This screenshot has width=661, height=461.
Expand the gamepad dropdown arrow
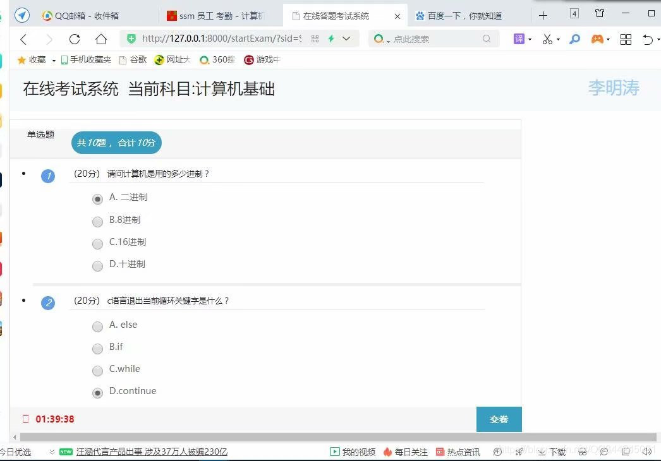608,40
